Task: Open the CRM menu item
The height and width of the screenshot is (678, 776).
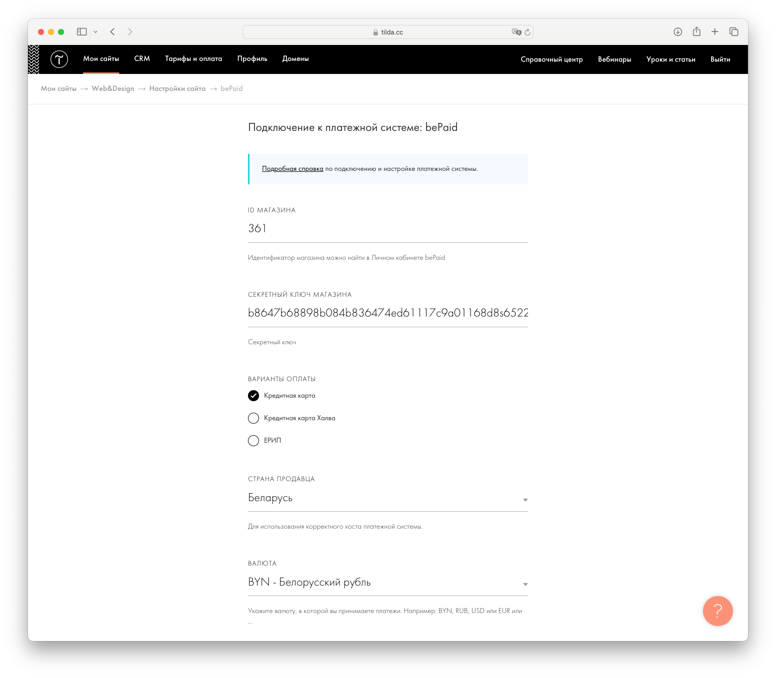Action: tap(142, 58)
